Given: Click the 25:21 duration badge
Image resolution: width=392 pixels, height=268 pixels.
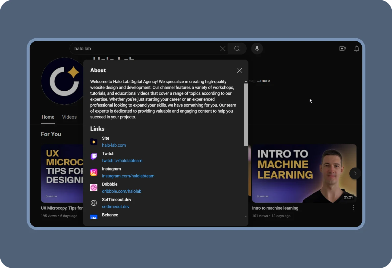Looking at the screenshot, I should pyautogui.click(x=348, y=197).
